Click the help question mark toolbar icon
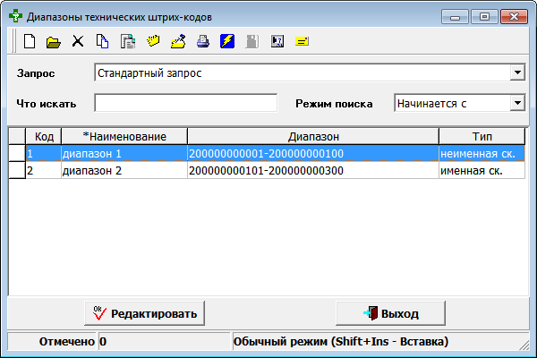The image size is (537, 358). (x=277, y=41)
